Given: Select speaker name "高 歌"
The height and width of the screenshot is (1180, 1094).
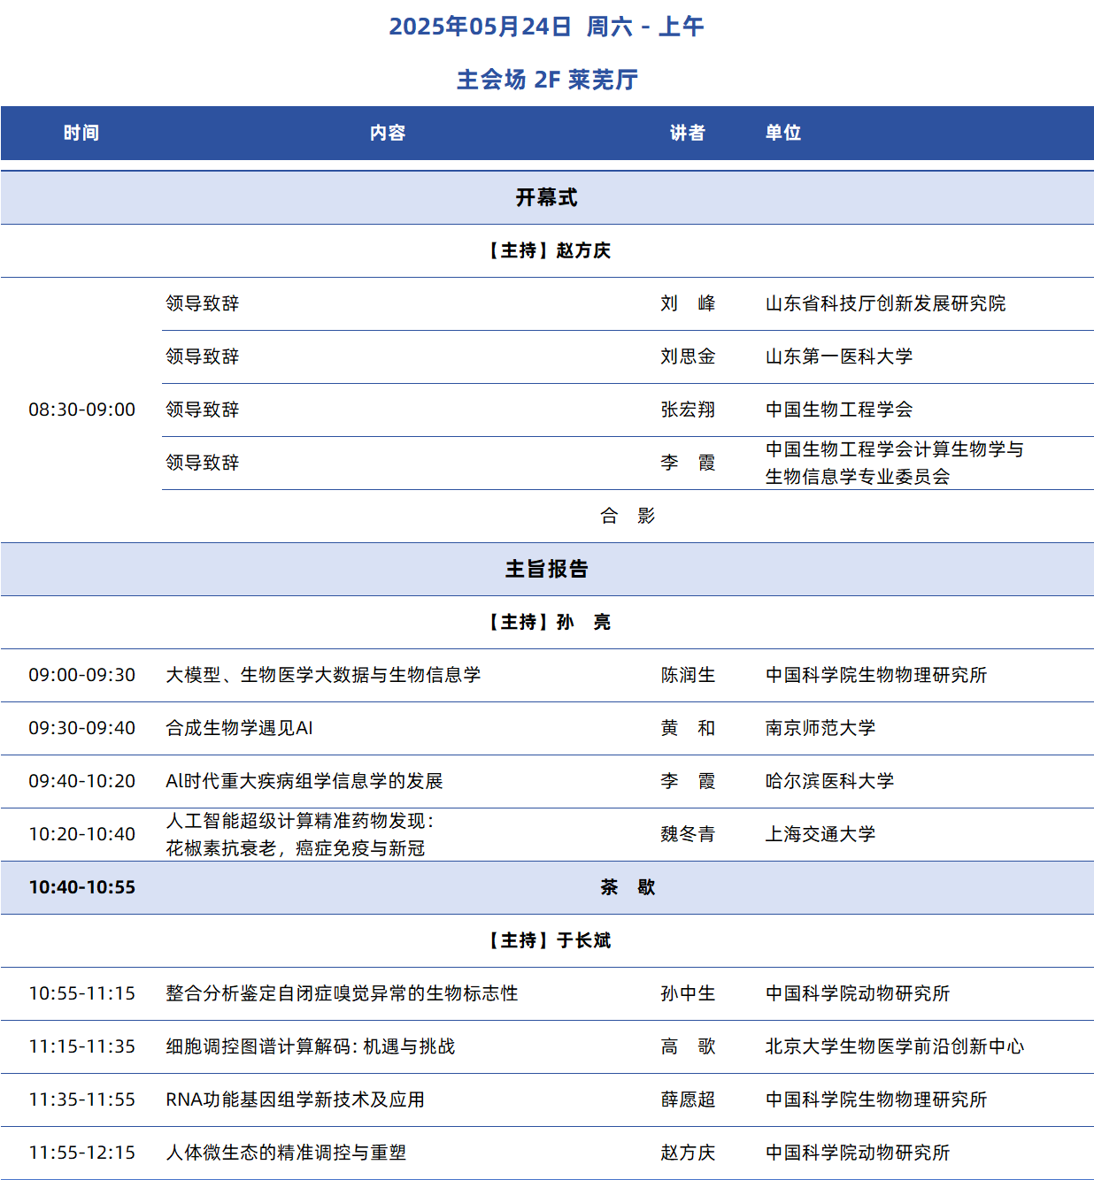Looking at the screenshot, I should pyautogui.click(x=688, y=1046).
